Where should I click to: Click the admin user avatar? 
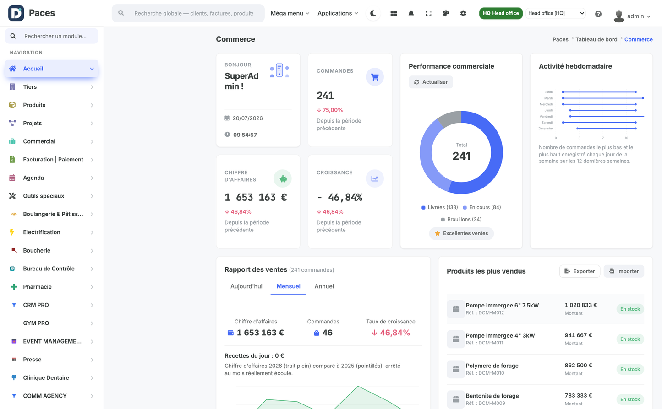[619, 16]
